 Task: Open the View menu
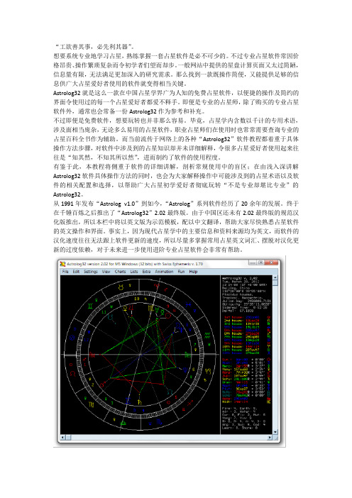click(106, 272)
